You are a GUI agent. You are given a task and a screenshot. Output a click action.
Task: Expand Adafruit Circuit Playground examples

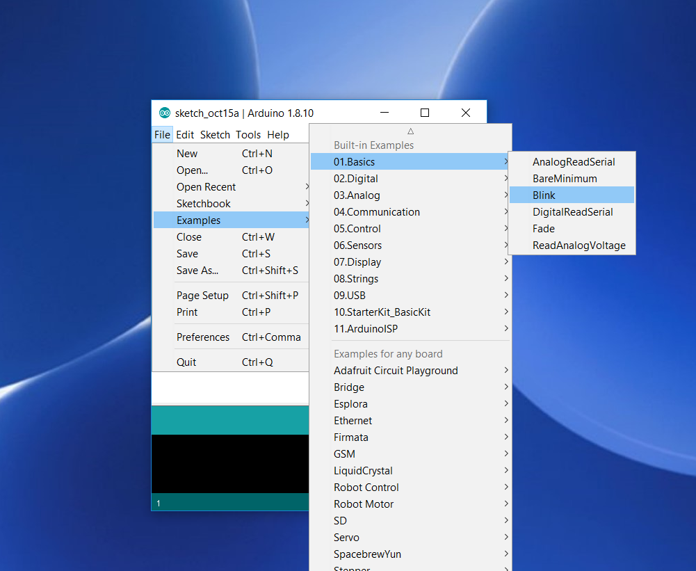click(410, 371)
